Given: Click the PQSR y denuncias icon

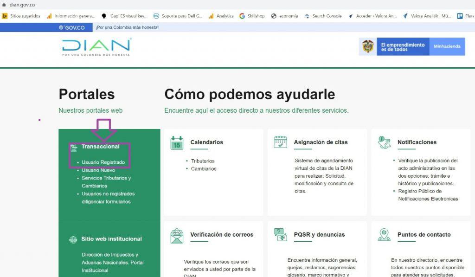Looking at the screenshot, I should [281, 235].
